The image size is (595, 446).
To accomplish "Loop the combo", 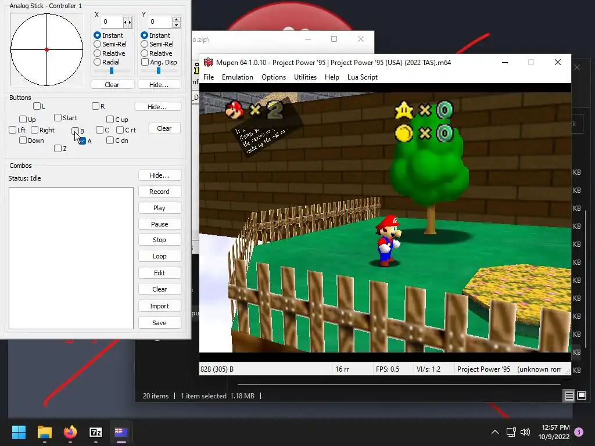I will 160,256.
